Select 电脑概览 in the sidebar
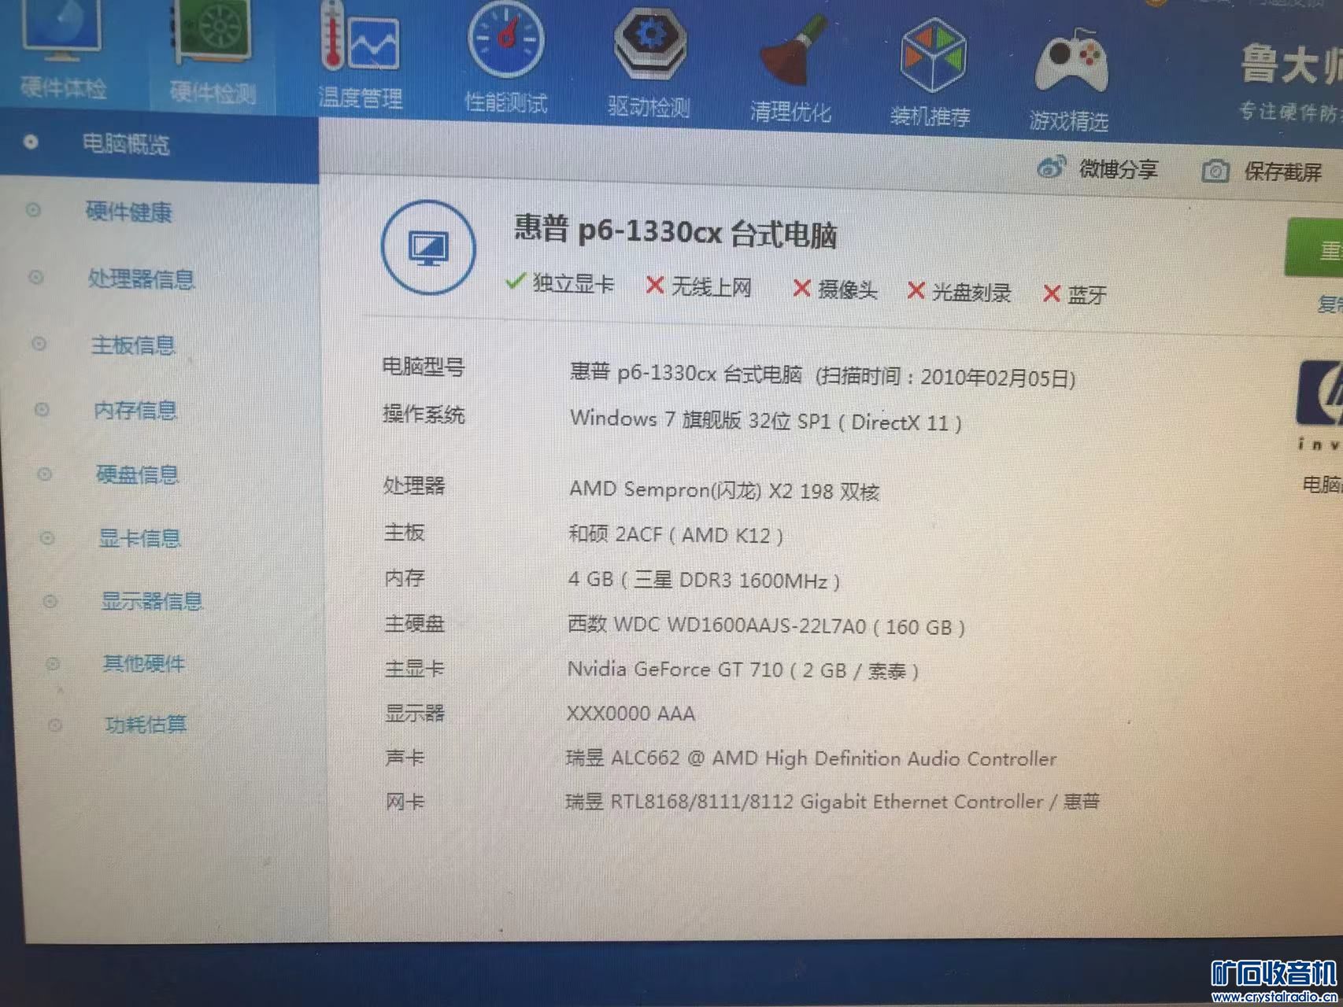 coord(125,144)
